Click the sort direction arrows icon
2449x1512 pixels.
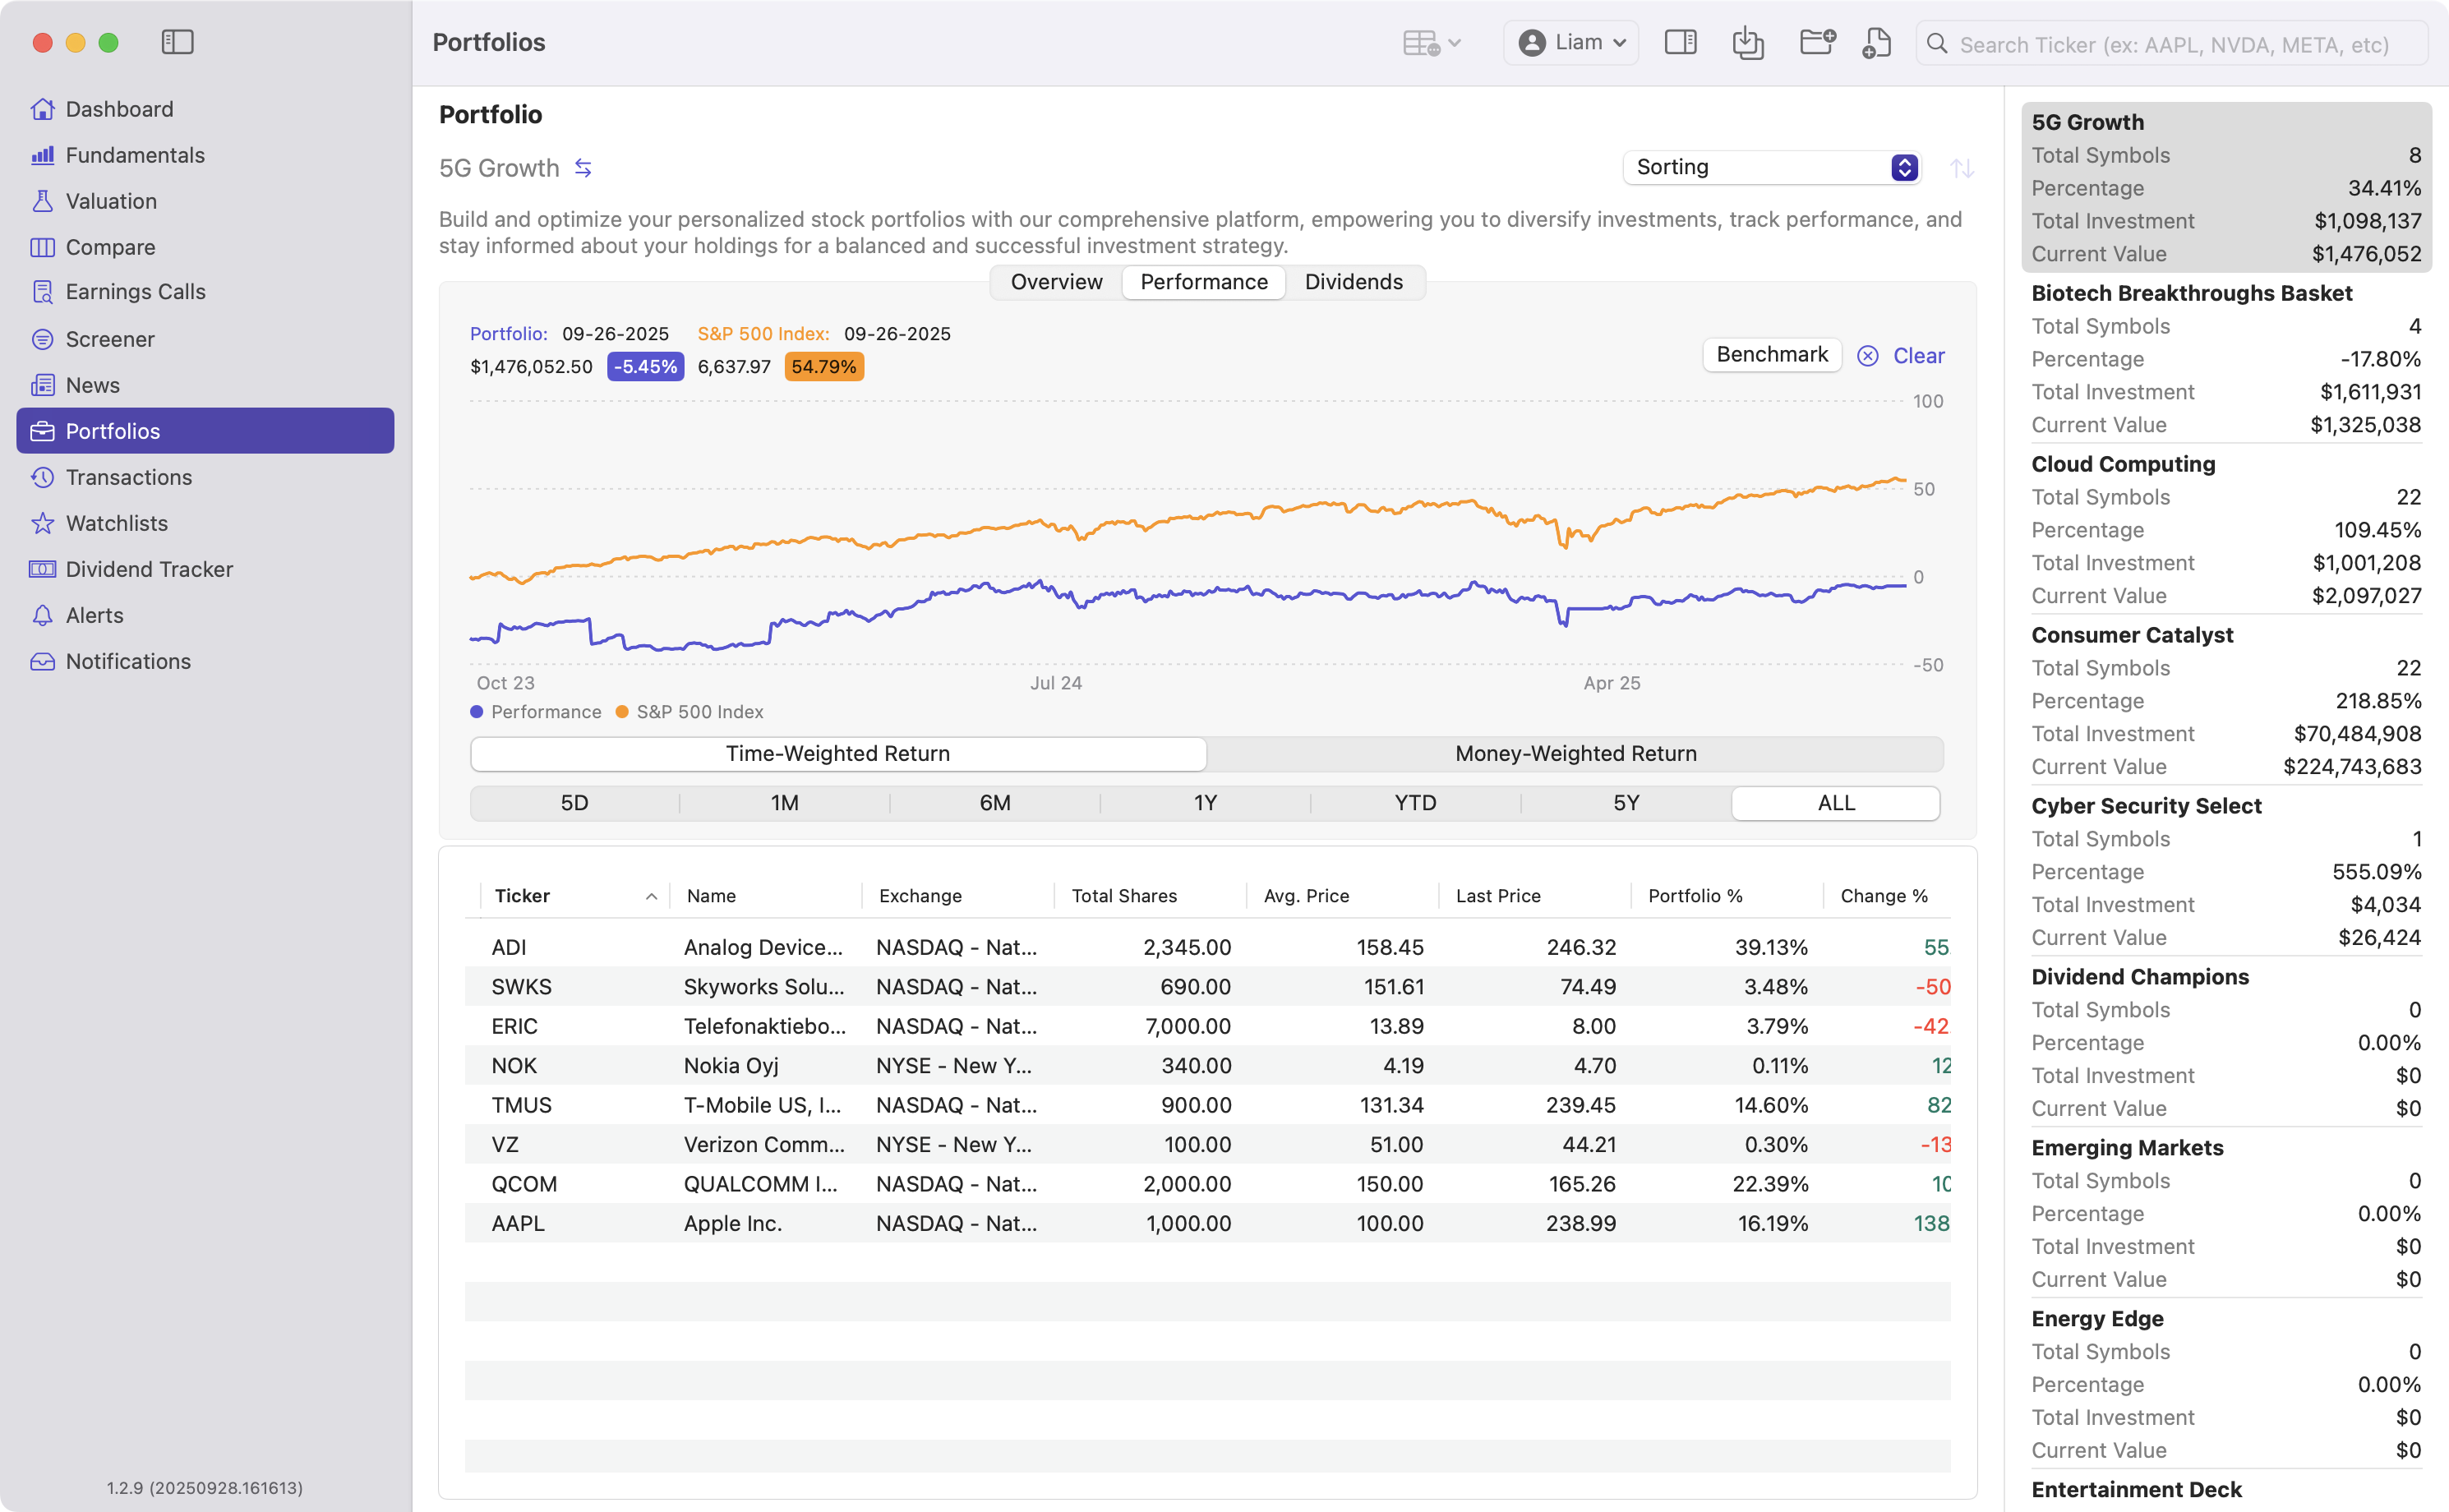[x=1961, y=168]
